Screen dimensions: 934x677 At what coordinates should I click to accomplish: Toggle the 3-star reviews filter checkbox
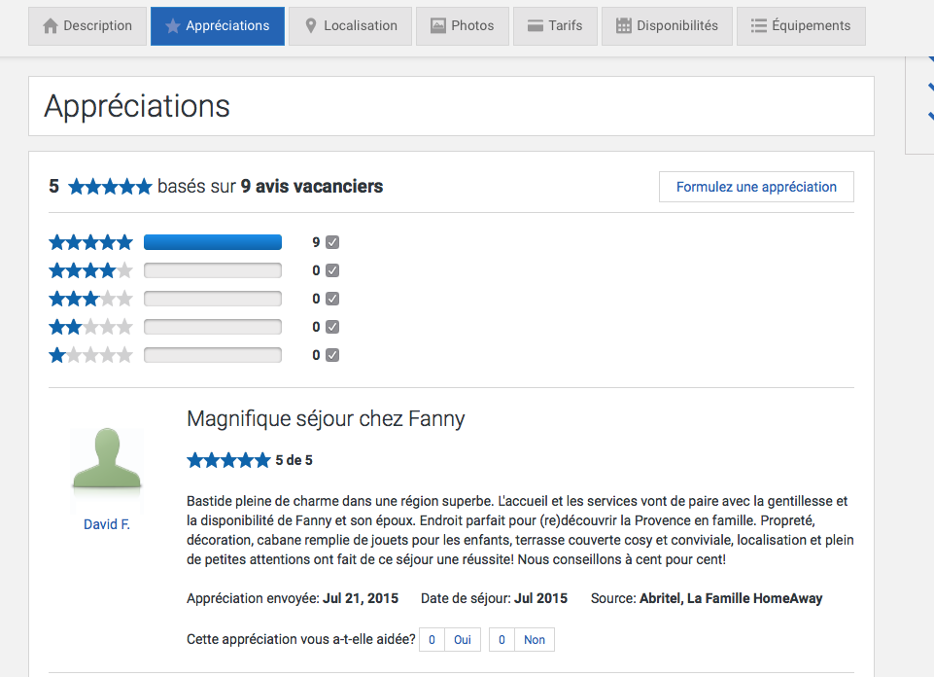point(332,299)
